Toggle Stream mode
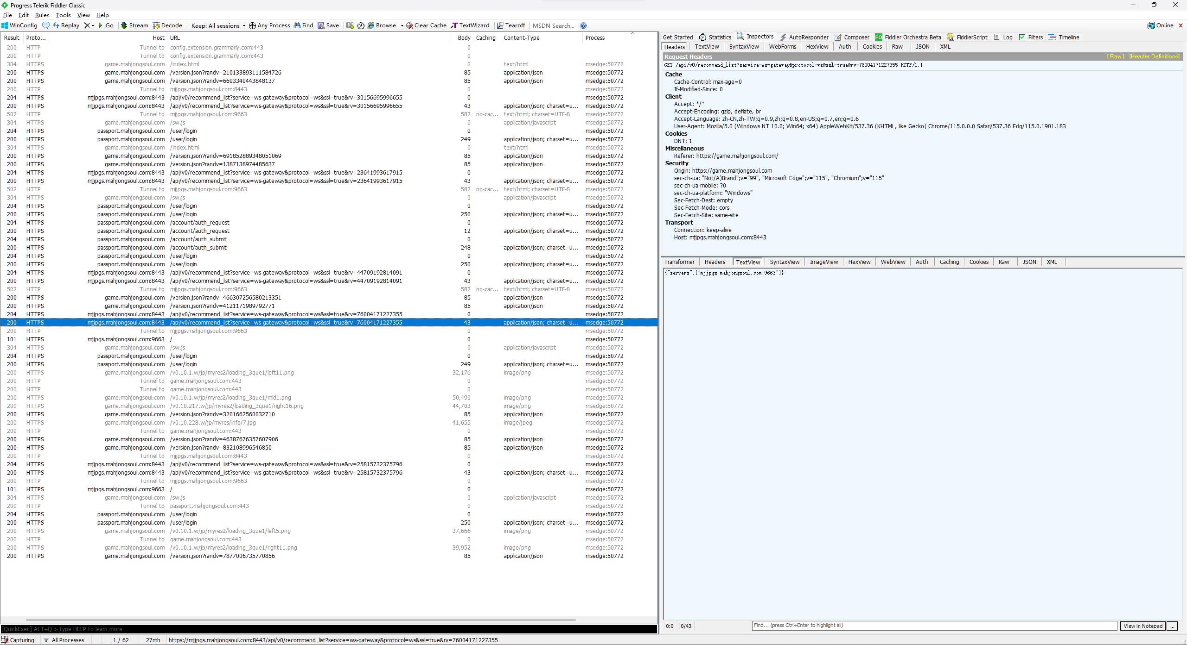The image size is (1187, 645). 134,25
